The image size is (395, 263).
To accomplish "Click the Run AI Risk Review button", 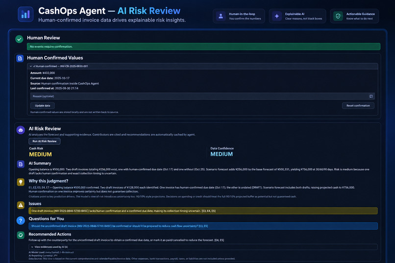I will (44, 141).
